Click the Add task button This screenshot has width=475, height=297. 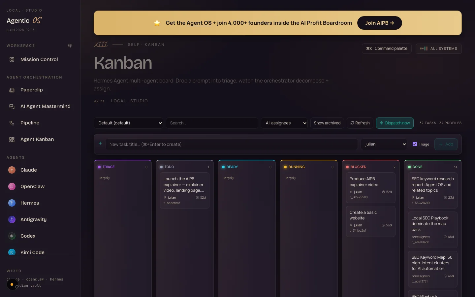[x=446, y=144]
